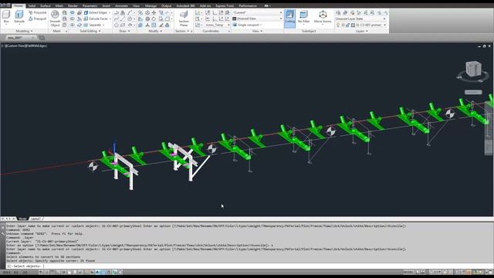Viewport: 494px width, 278px height.
Task: Click the MODEL button in the status bar
Action: pos(408,272)
